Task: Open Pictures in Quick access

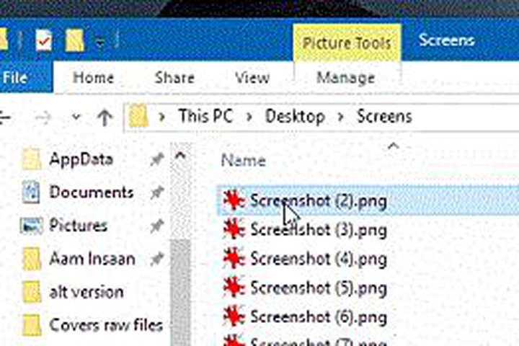Action: click(x=78, y=226)
